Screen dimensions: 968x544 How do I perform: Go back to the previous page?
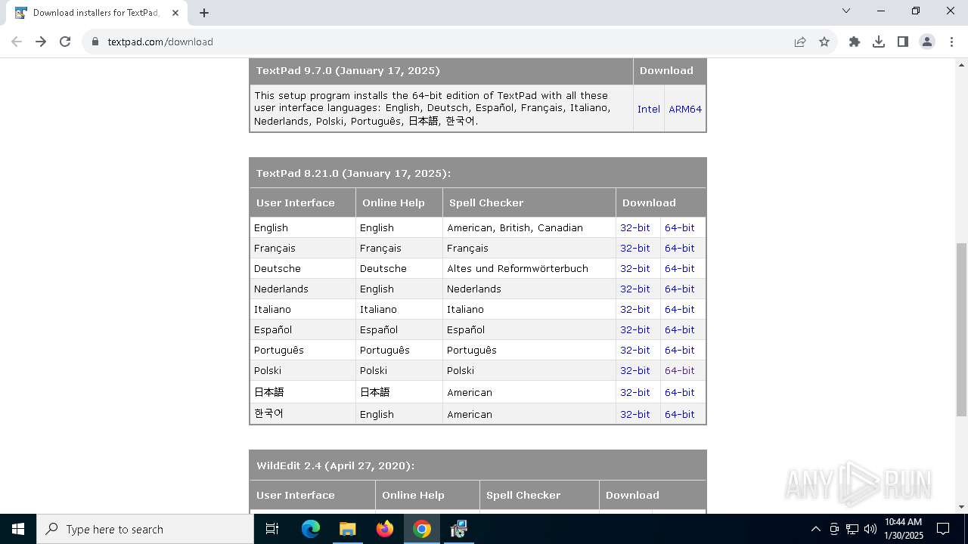(17, 42)
